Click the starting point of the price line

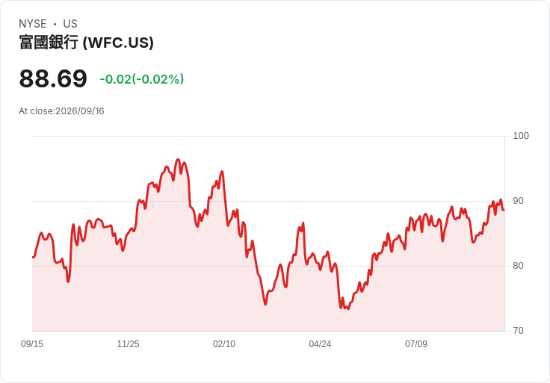click(33, 258)
